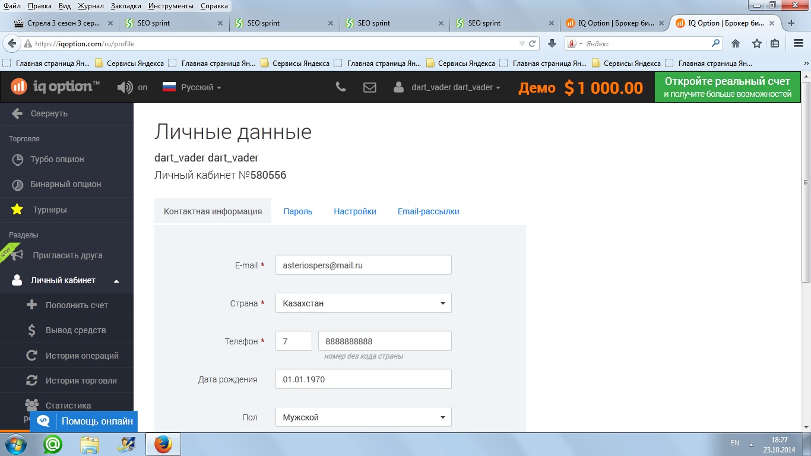Viewport: 811px width, 456px height.
Task: Switch to Настройки tab
Action: (355, 211)
